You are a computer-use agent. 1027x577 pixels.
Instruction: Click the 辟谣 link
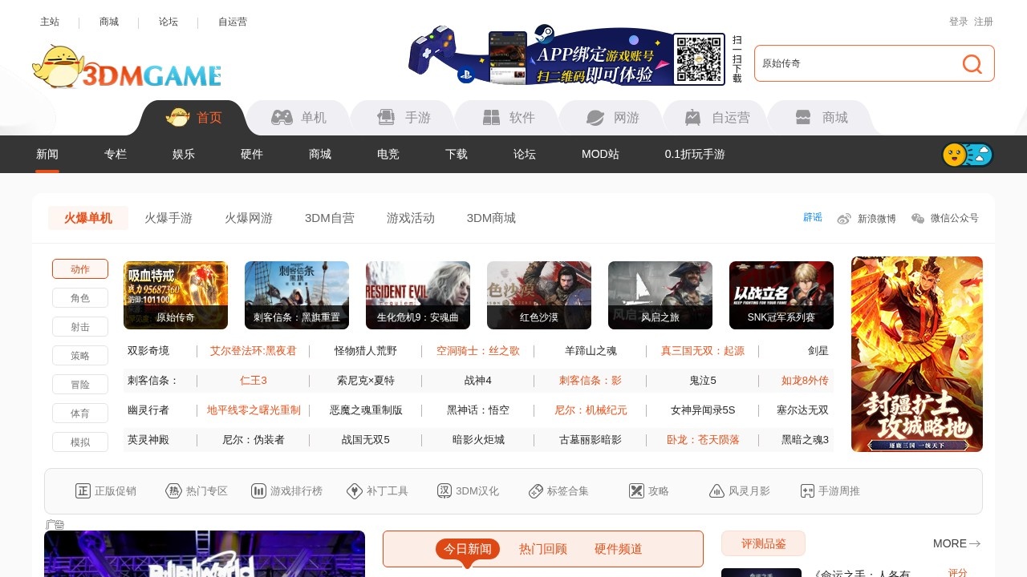[813, 217]
